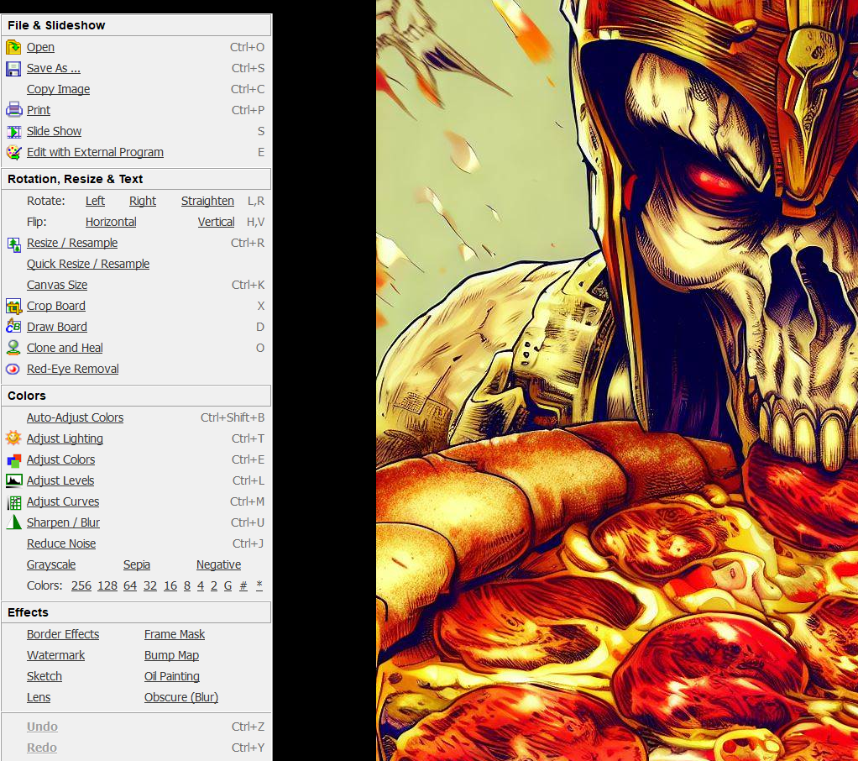The width and height of the screenshot is (858, 761).
Task: Open the Crop Board
Action: [55, 306]
